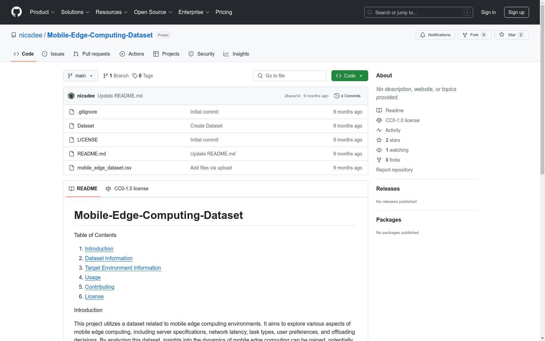This screenshot has height=341, width=545.
Task: Open the Update README.md latest commit message
Action: pyautogui.click(x=120, y=96)
